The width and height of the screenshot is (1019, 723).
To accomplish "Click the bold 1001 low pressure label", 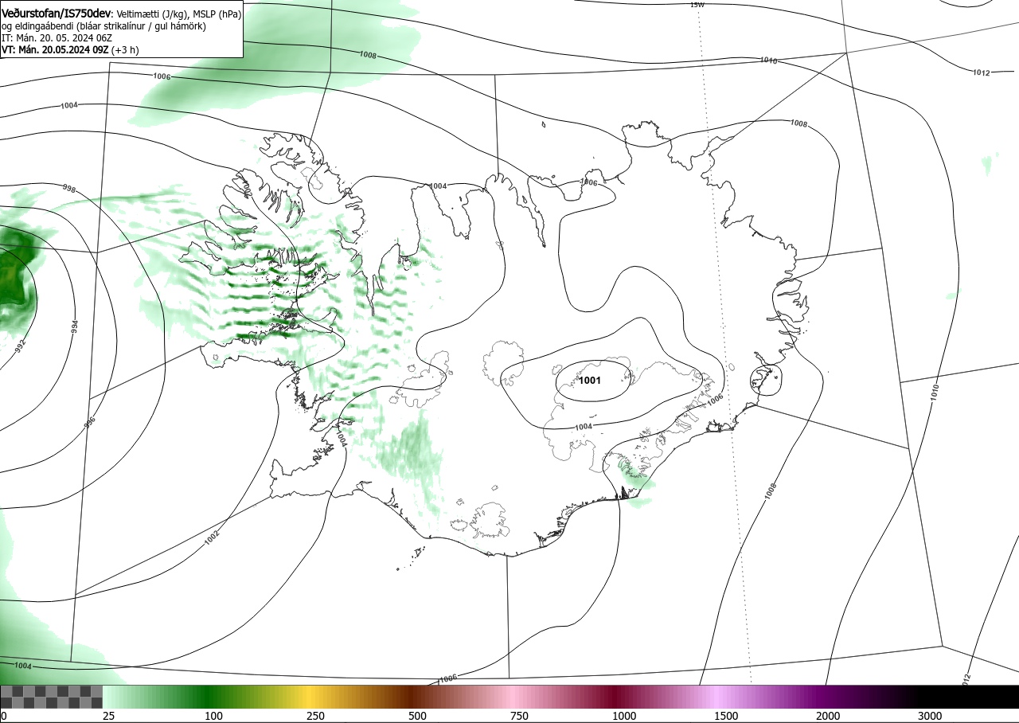I will point(589,381).
